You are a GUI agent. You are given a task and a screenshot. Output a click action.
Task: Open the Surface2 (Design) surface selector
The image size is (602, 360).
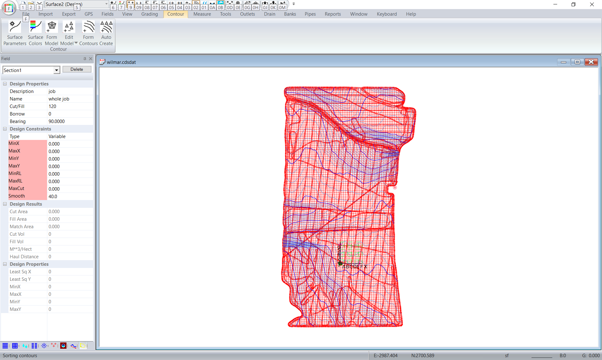tap(106, 4)
